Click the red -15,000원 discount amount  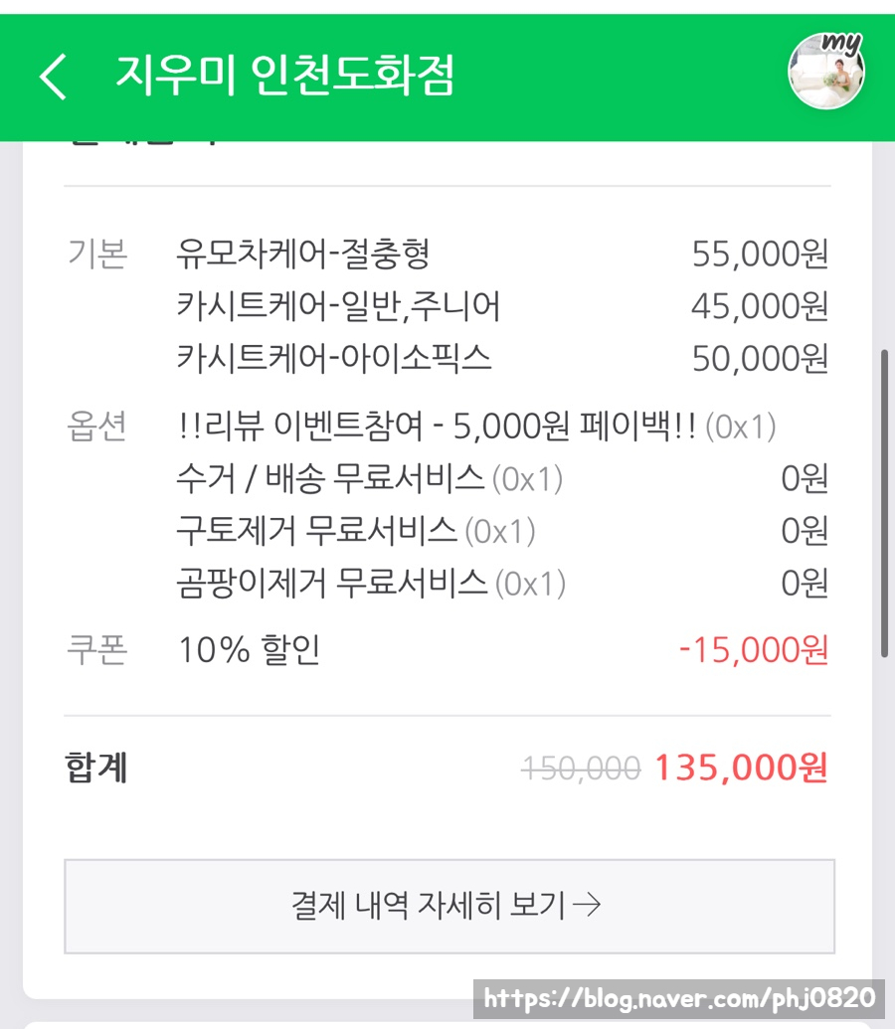point(753,650)
